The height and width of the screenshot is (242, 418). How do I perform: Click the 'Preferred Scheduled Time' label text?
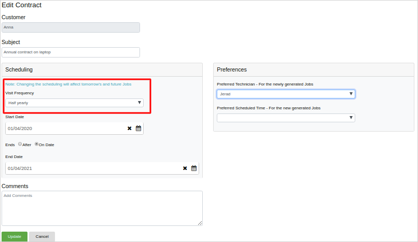(x=269, y=108)
